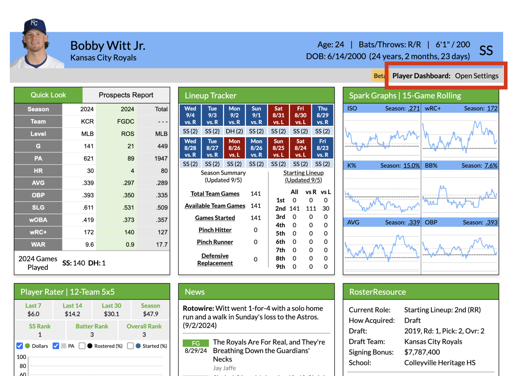Viewport: 518px width, 376px height.
Task: Click the underlined Pinch Hitter link
Action: (x=215, y=230)
